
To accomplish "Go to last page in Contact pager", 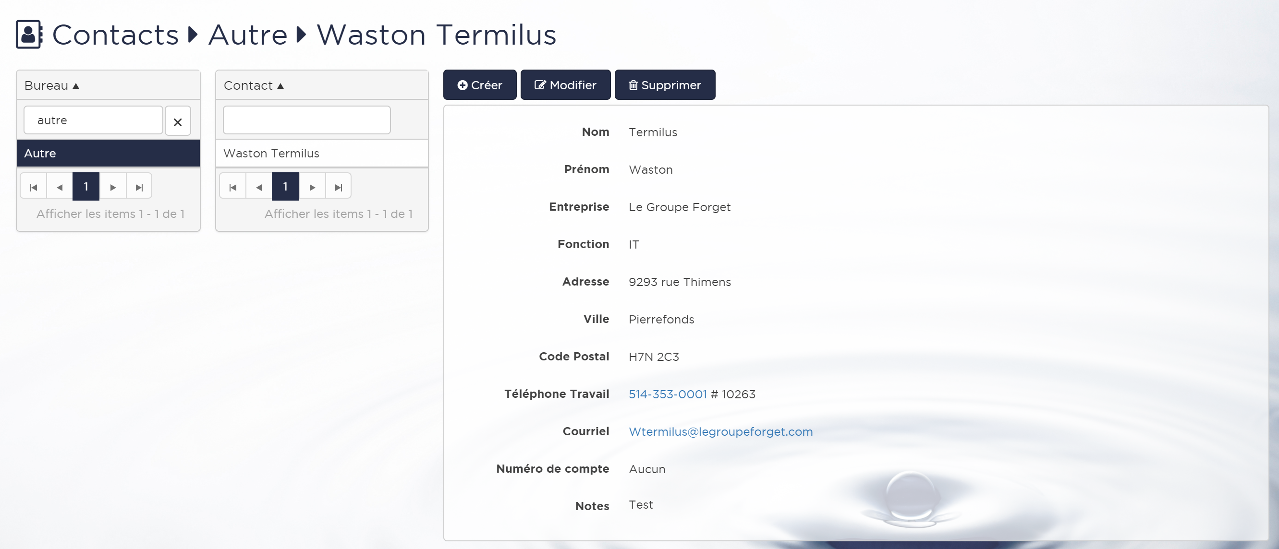I will (x=338, y=187).
